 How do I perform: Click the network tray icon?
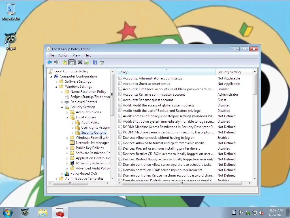tap(255, 213)
